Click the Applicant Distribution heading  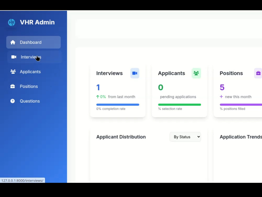point(121,137)
